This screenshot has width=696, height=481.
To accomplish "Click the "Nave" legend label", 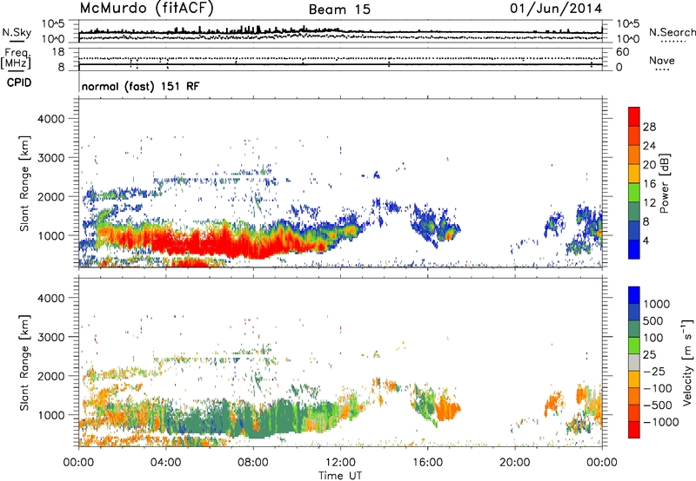I will coord(662,60).
